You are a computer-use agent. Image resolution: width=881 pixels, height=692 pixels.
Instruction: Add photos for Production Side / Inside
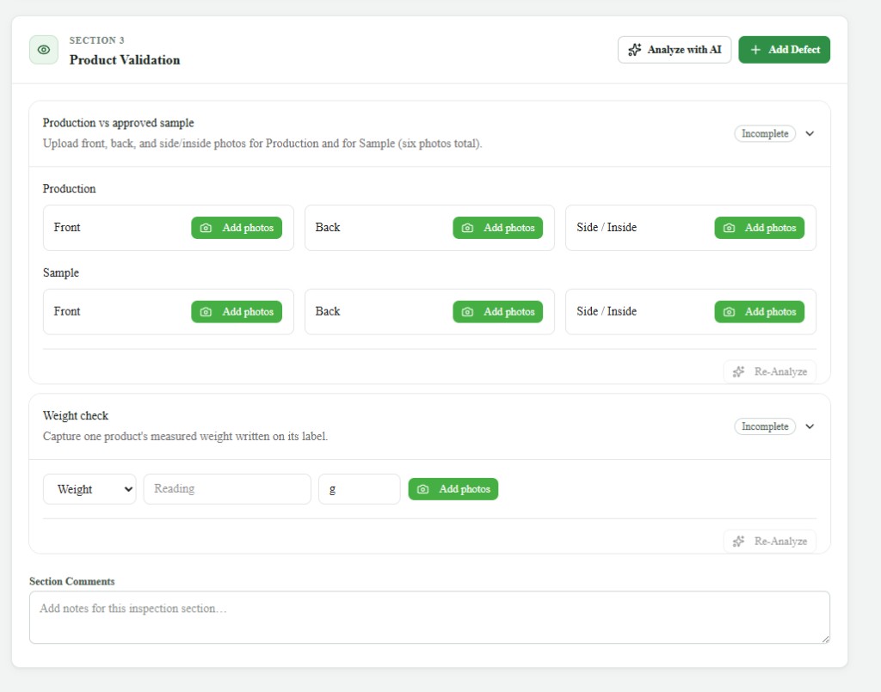click(x=759, y=228)
